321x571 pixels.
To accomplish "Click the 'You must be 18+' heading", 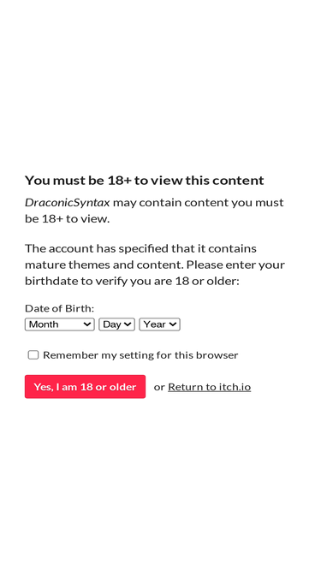I will pos(144,181).
